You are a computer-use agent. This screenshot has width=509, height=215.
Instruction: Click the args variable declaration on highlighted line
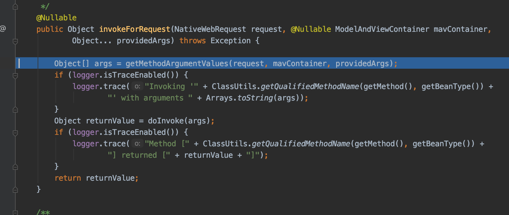click(x=103, y=64)
